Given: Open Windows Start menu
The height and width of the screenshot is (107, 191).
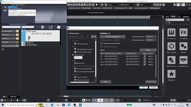Looking at the screenshot, I should [3, 105].
